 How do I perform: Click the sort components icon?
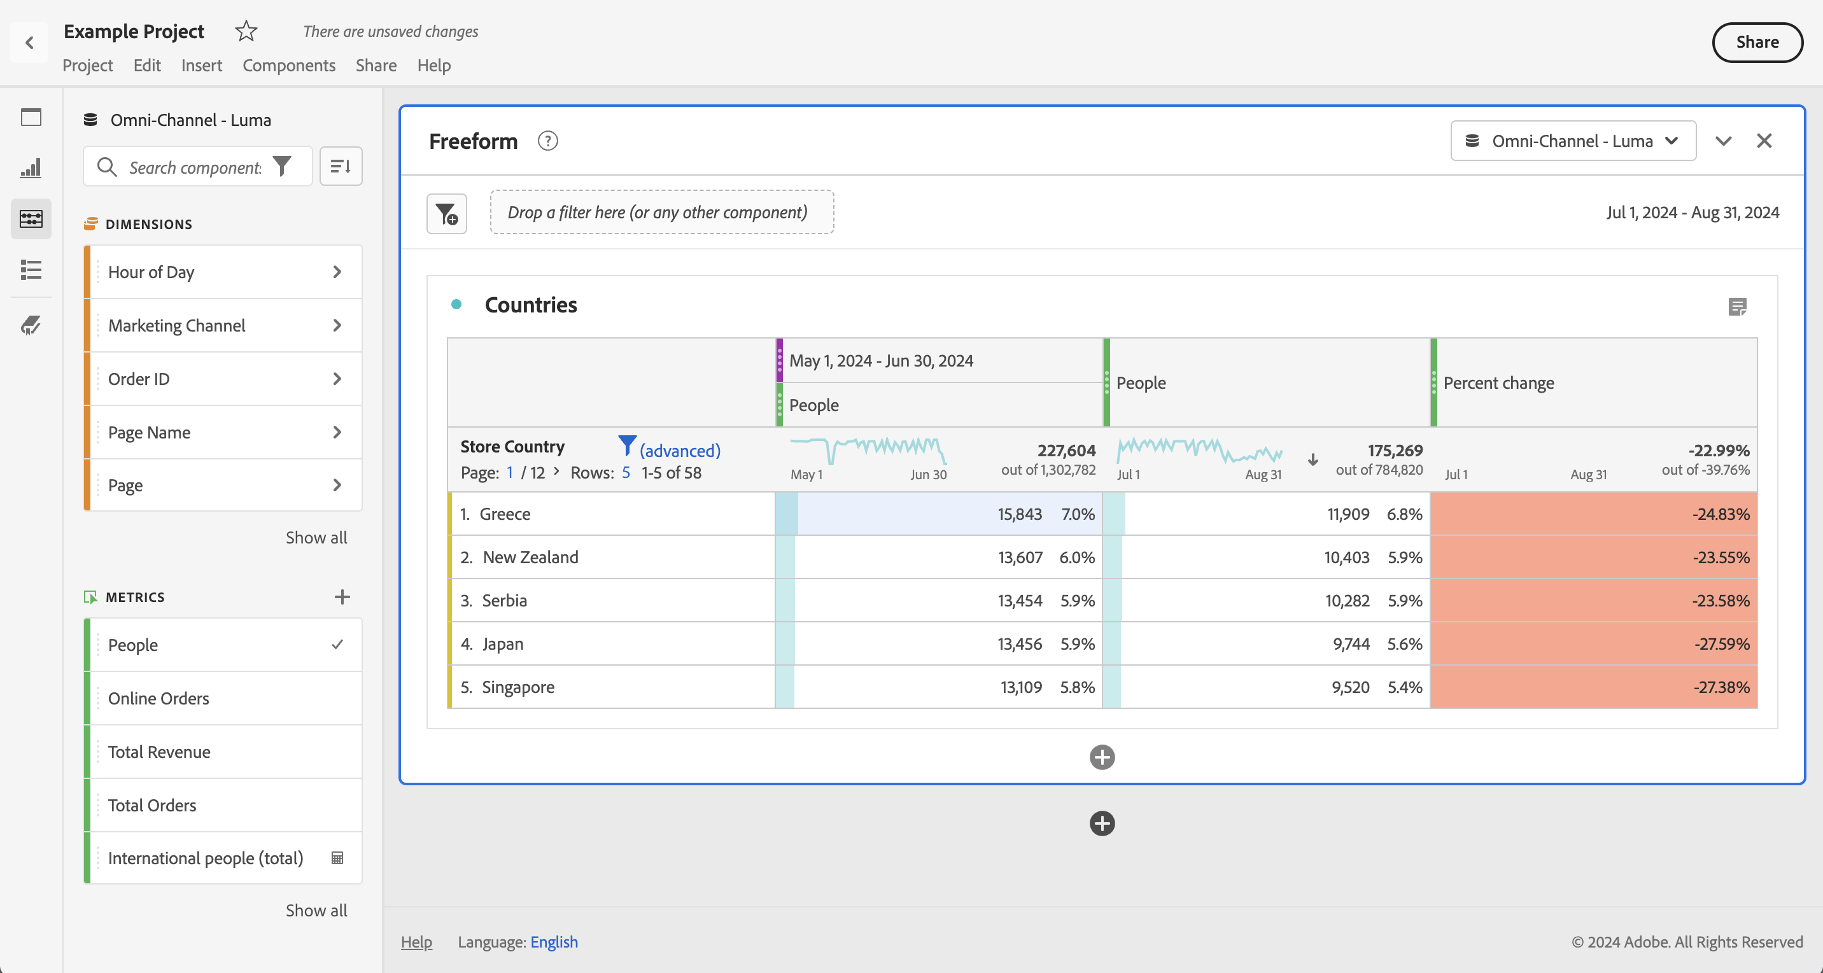tap(341, 166)
